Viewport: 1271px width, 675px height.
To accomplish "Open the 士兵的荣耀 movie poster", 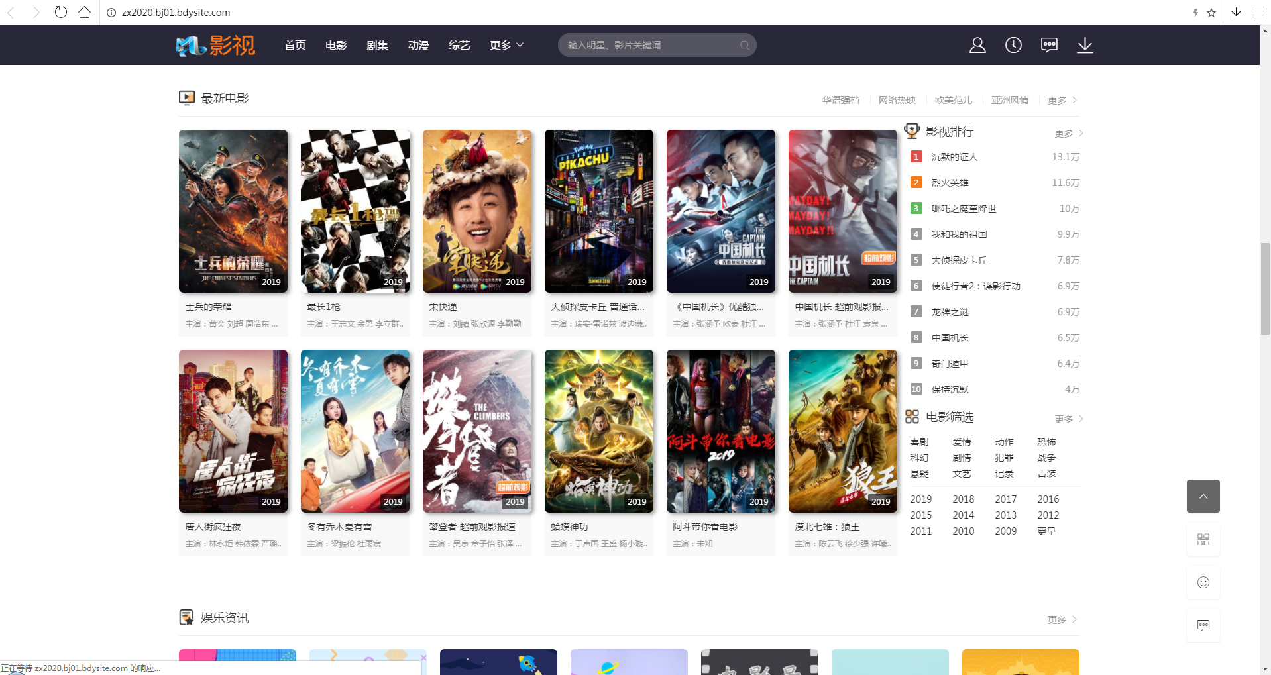I will point(233,211).
